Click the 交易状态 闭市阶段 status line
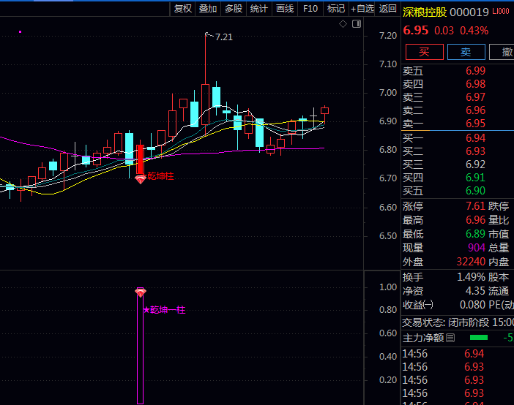Viewport: 514px width, 405px height. tap(458, 322)
